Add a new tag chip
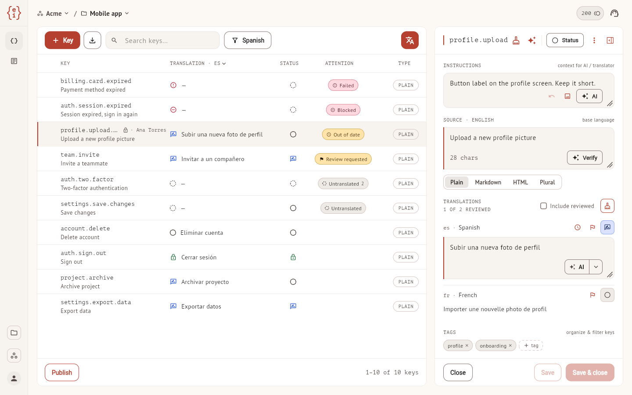632x395 pixels. click(x=531, y=345)
